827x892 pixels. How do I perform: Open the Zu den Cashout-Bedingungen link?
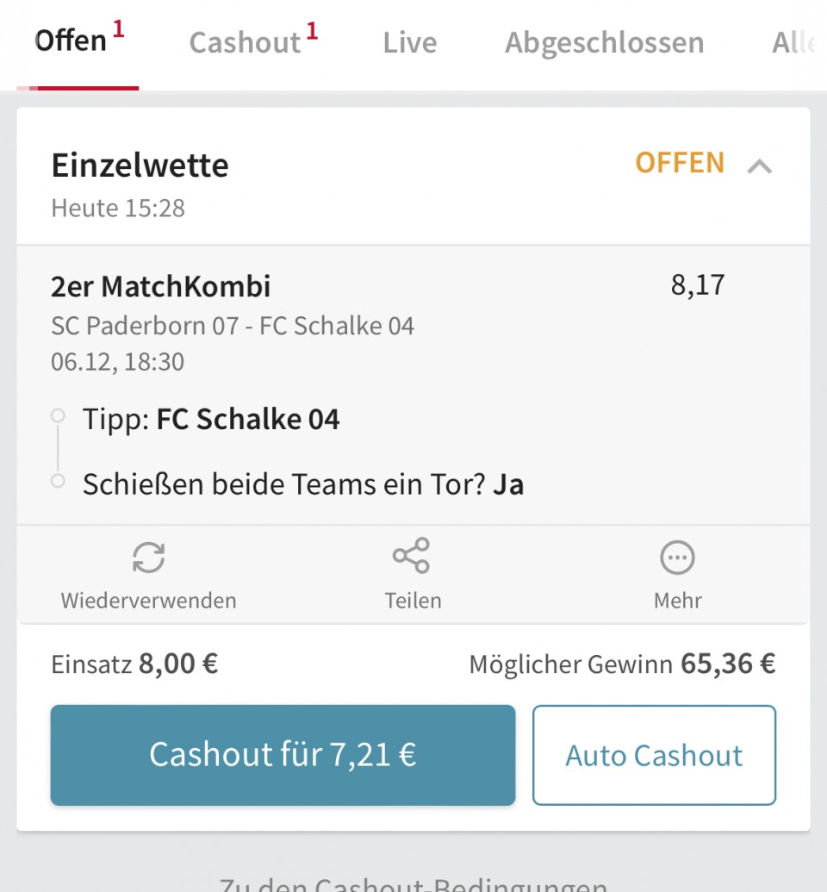413,883
